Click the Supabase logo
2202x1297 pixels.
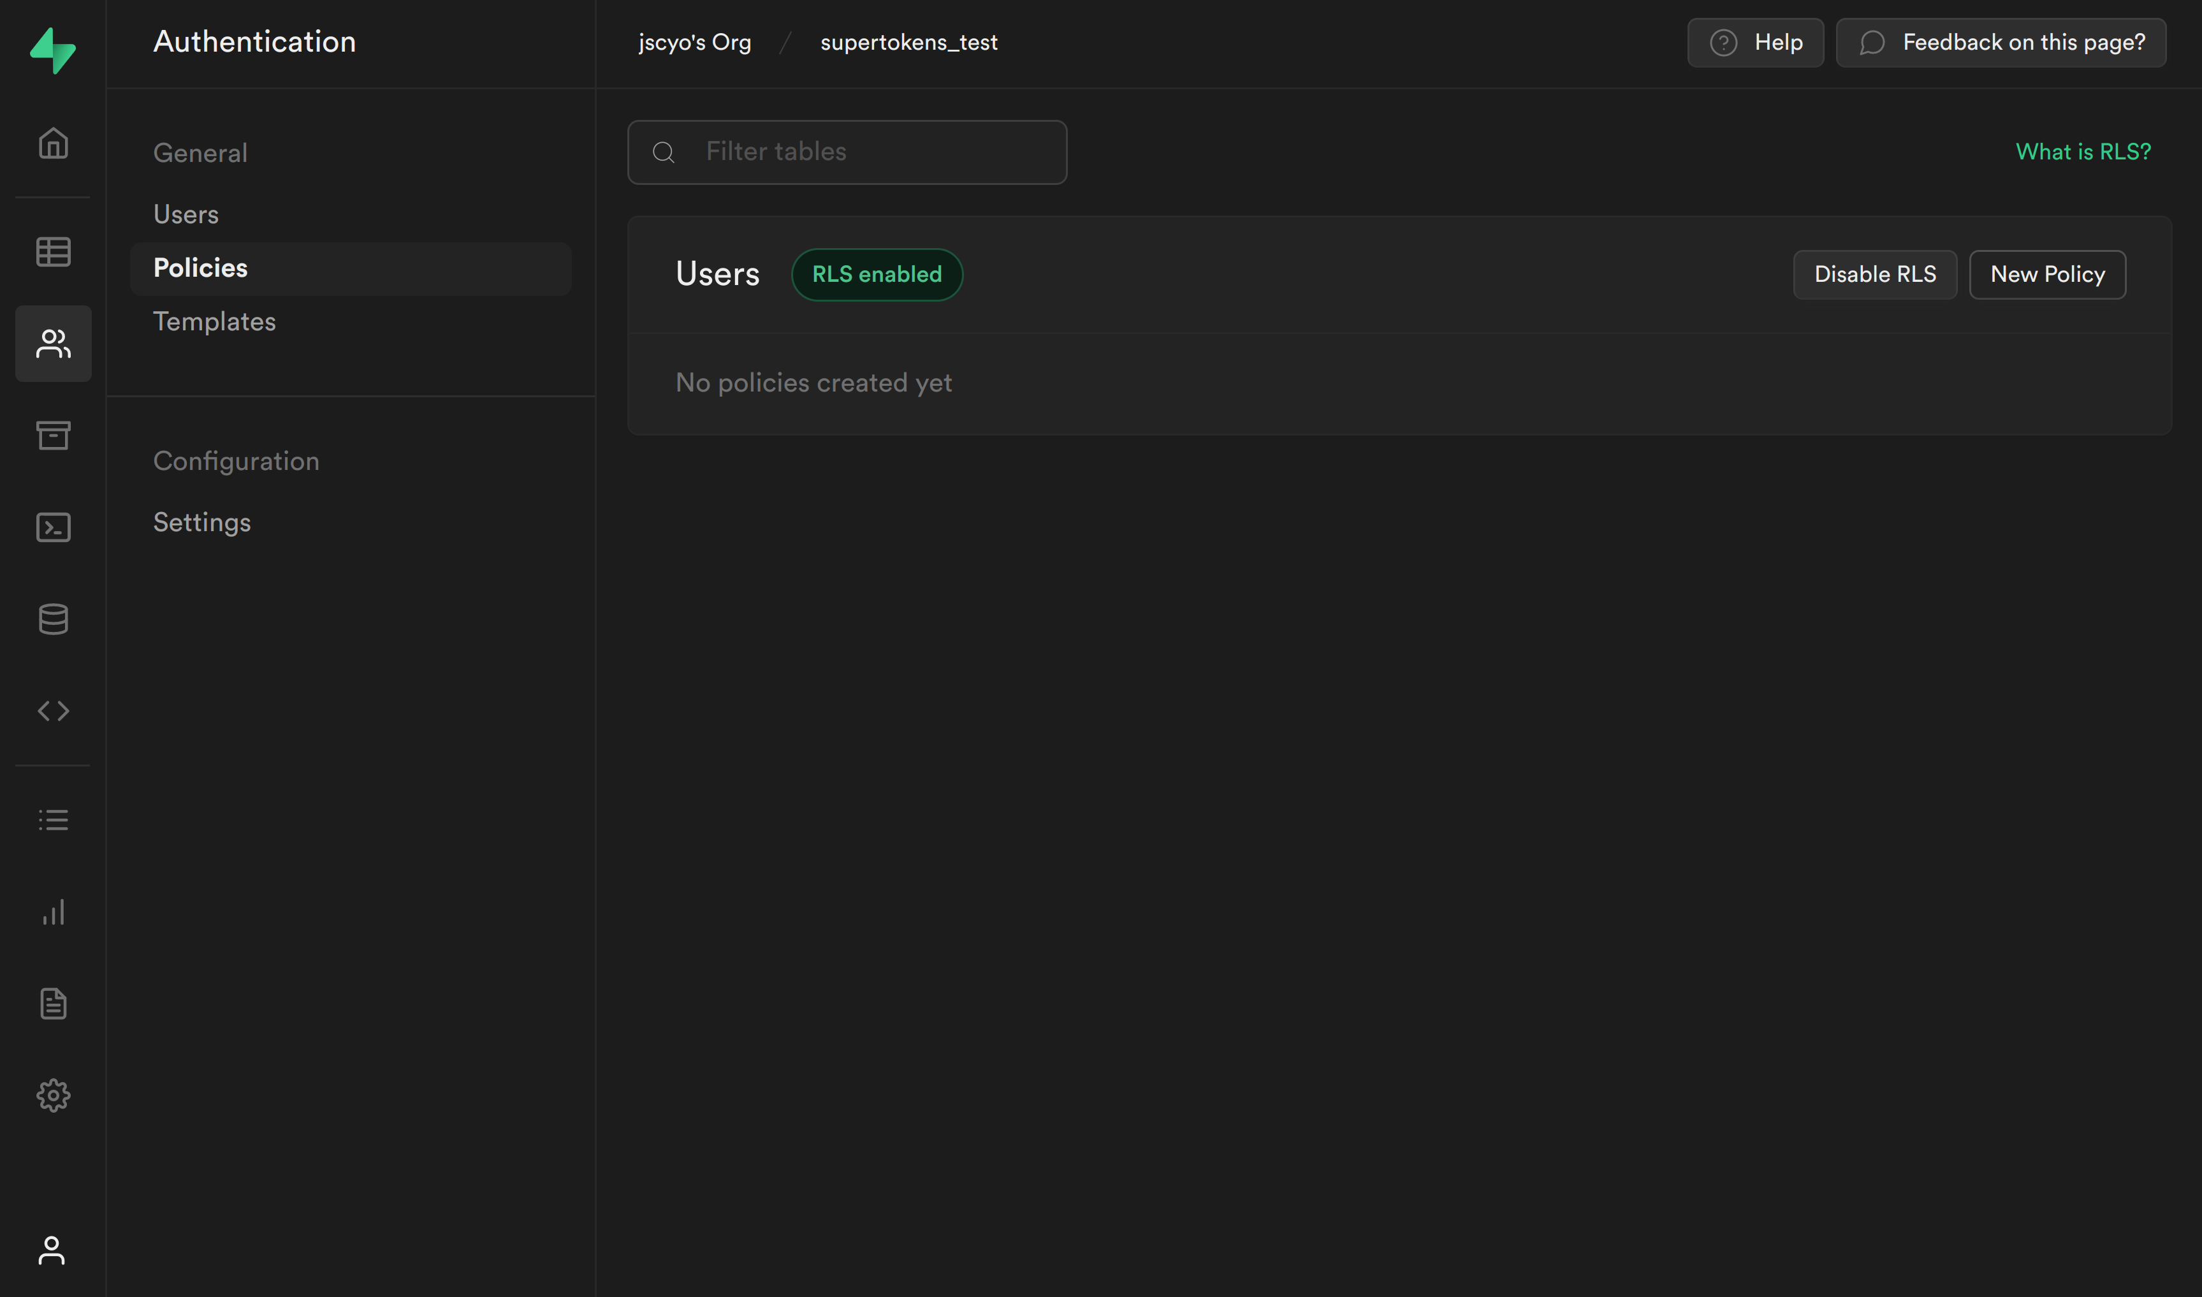coord(54,50)
